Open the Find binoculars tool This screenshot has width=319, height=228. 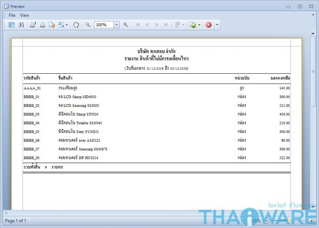[21, 25]
